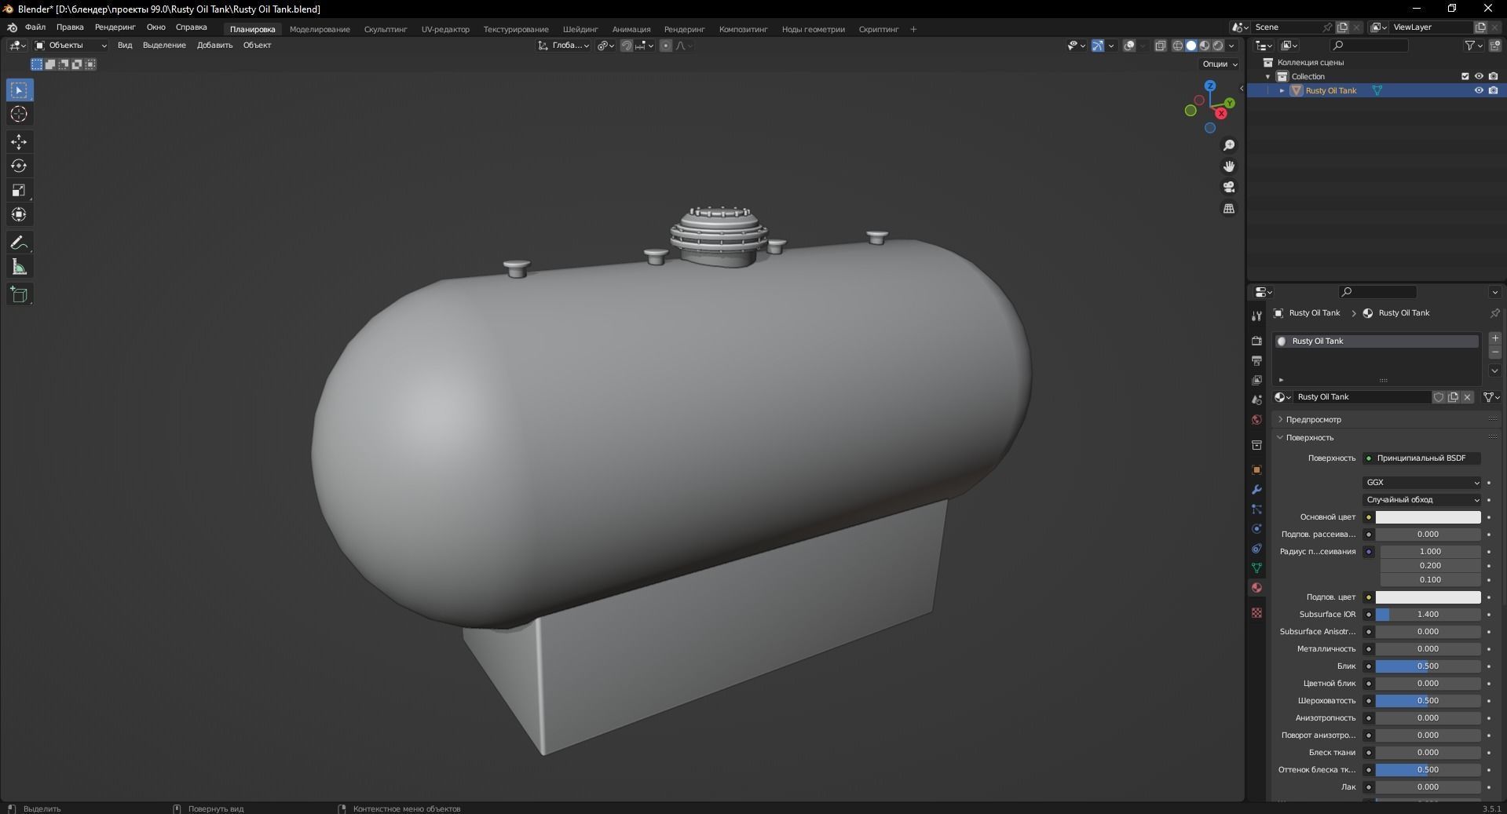Click the Принципиальный BSDF surface button

click(x=1422, y=458)
